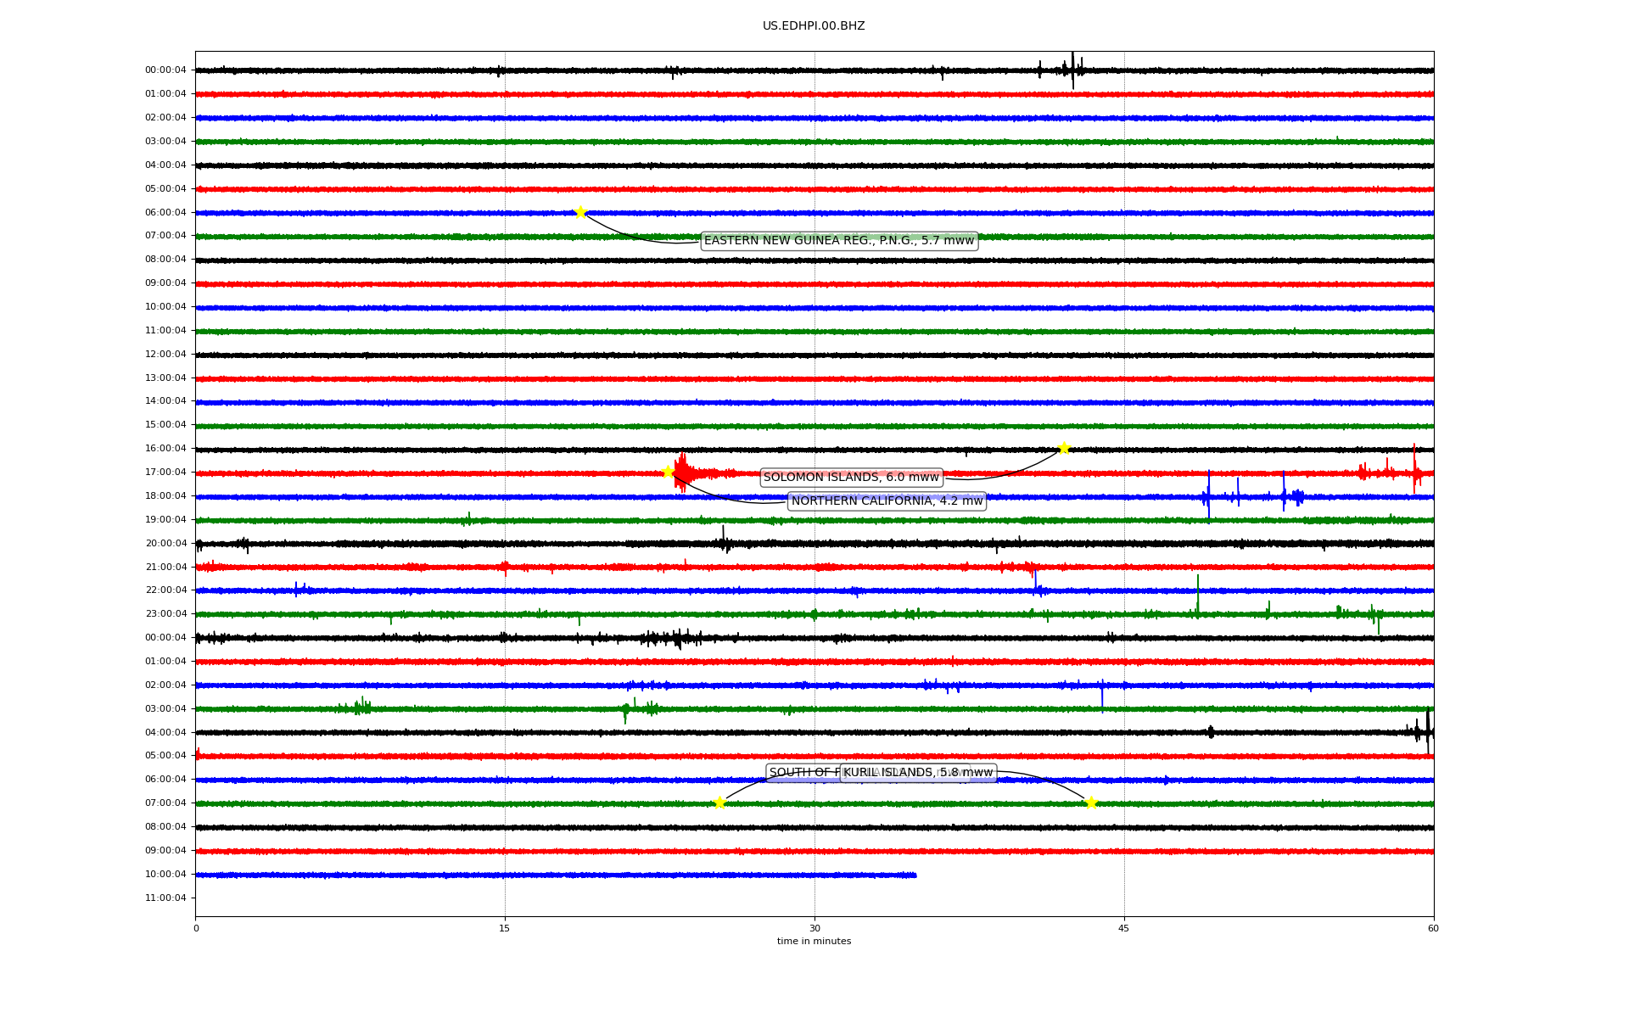Click the NORTHERN CALIFORNIA, 4.2 mw annotation

coord(887,501)
